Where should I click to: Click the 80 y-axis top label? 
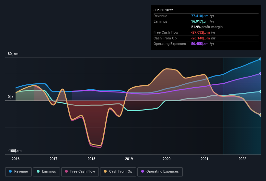point(13,54)
